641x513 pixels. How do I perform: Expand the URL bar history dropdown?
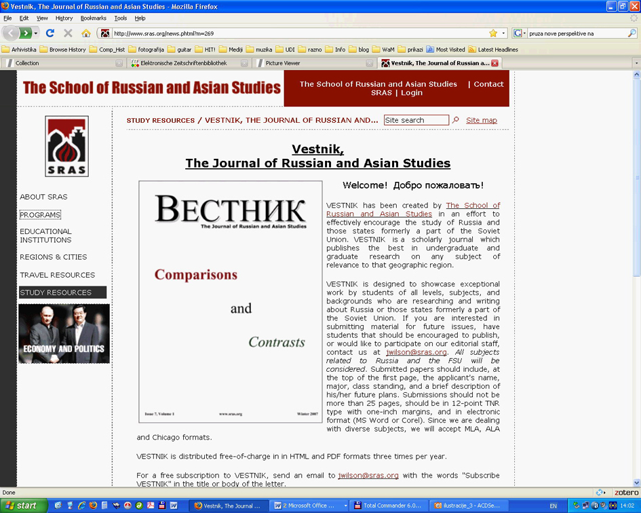coord(504,33)
